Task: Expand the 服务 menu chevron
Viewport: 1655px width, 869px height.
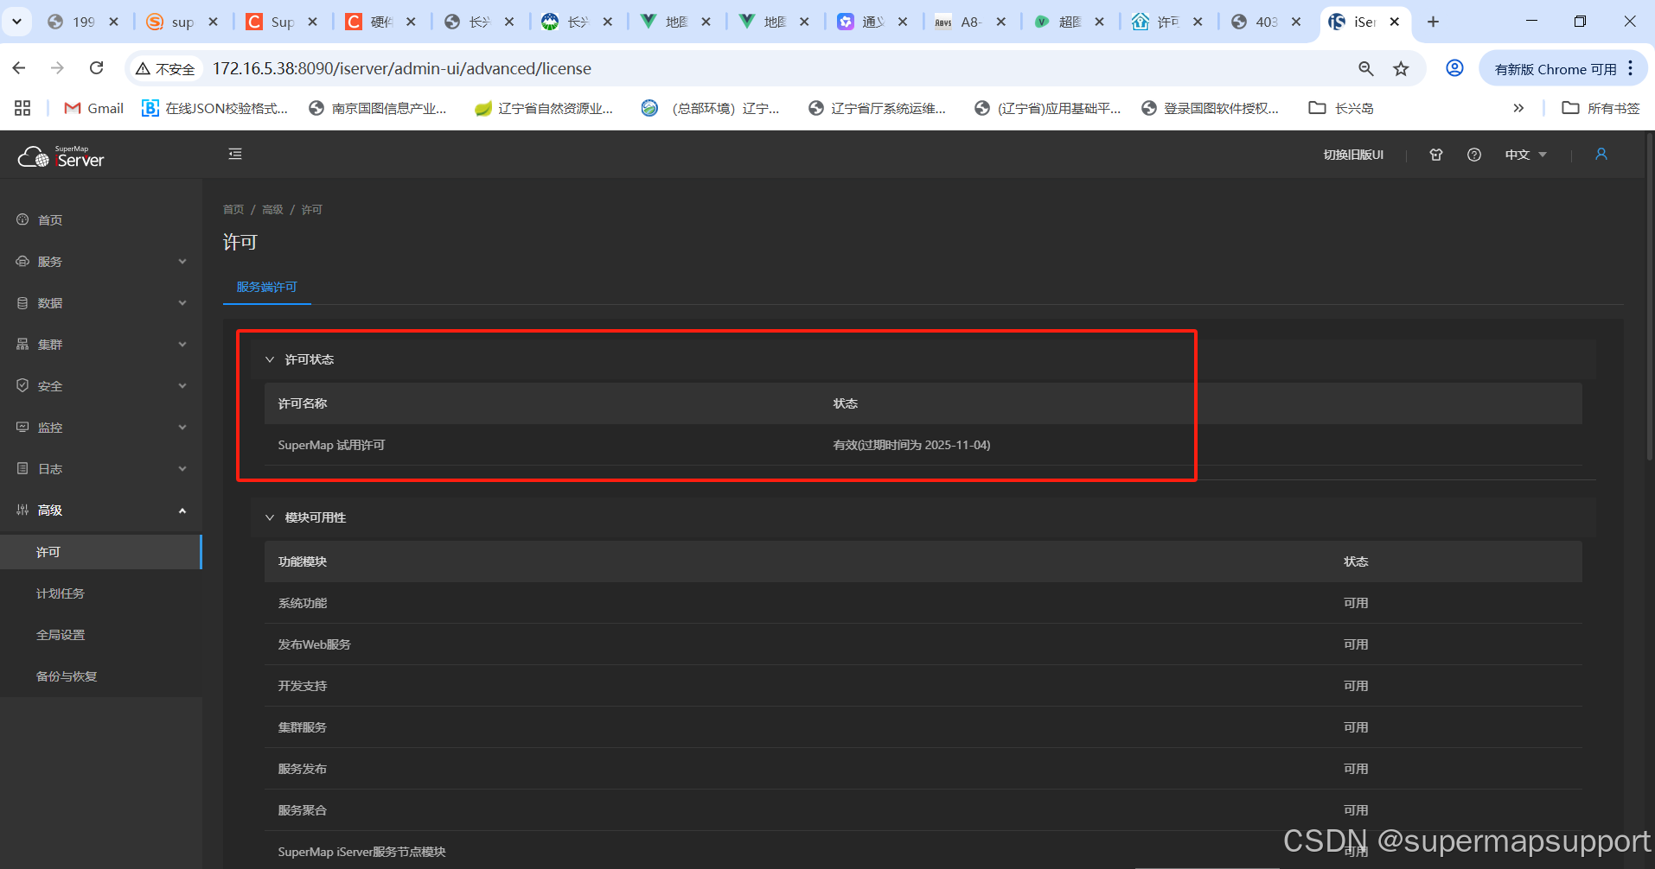Action: click(x=182, y=261)
